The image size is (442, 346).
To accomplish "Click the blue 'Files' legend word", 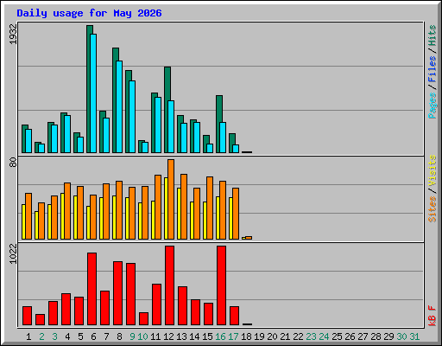I will pos(432,69).
